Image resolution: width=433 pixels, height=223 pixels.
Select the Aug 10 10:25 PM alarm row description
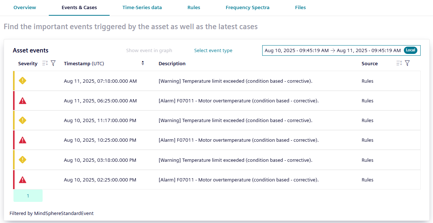click(x=239, y=140)
